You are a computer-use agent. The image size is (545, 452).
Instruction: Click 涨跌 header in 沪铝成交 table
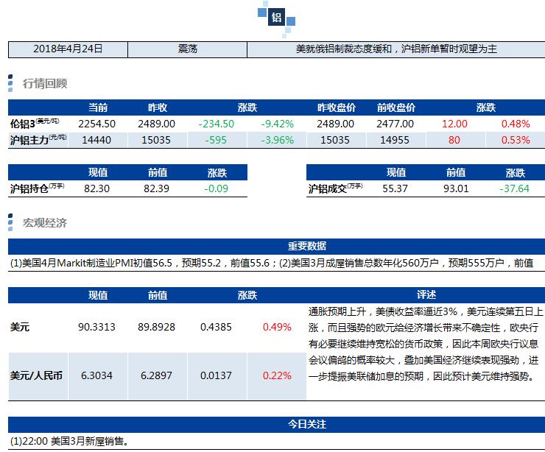click(516, 173)
